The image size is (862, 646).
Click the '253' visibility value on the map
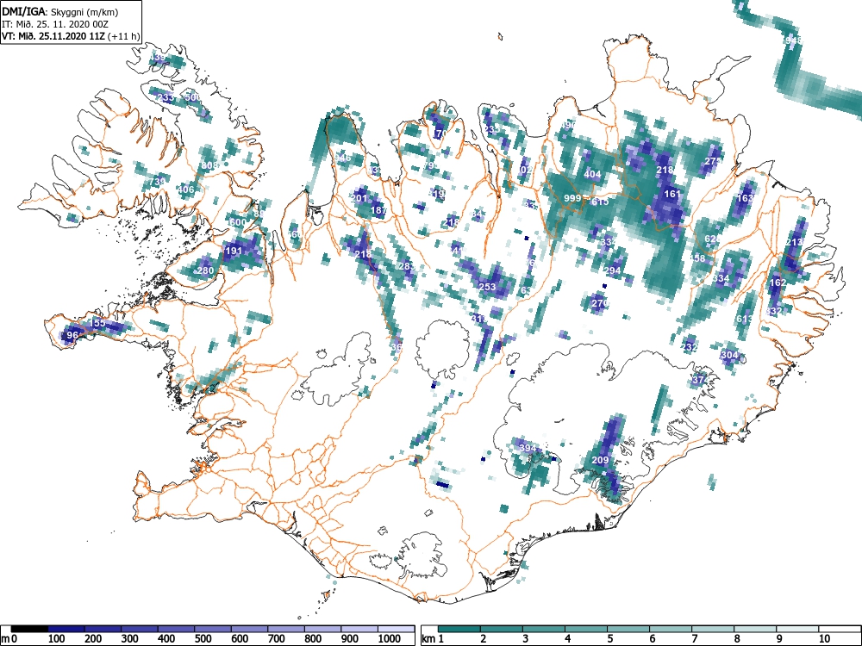488,287
